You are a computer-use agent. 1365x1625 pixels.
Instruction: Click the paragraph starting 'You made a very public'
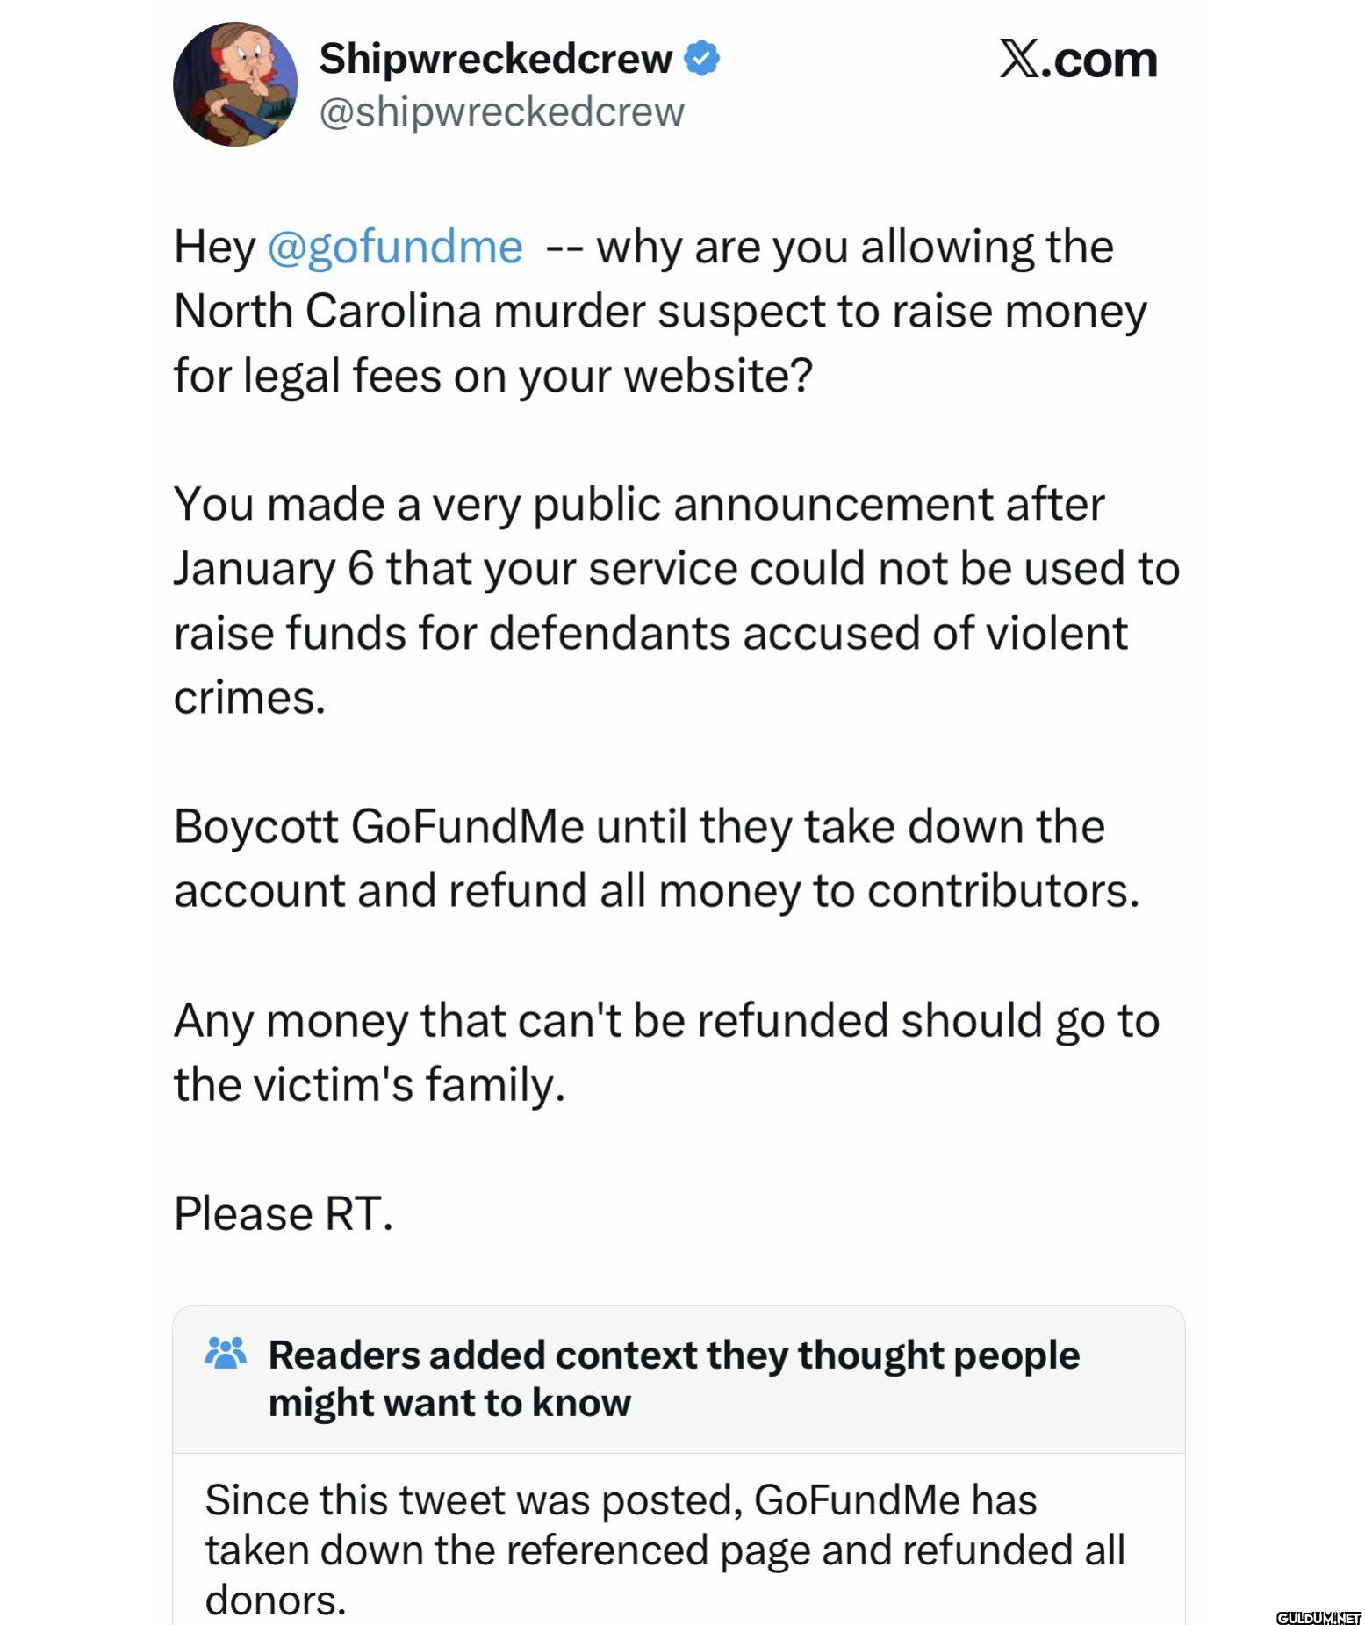[677, 600]
